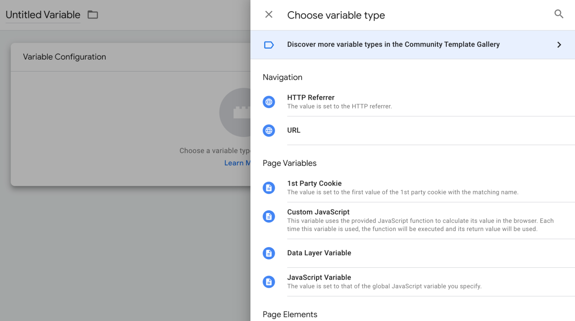Choose Custom JavaScript variable type
Viewport: 575px width, 321px height.
(x=318, y=212)
